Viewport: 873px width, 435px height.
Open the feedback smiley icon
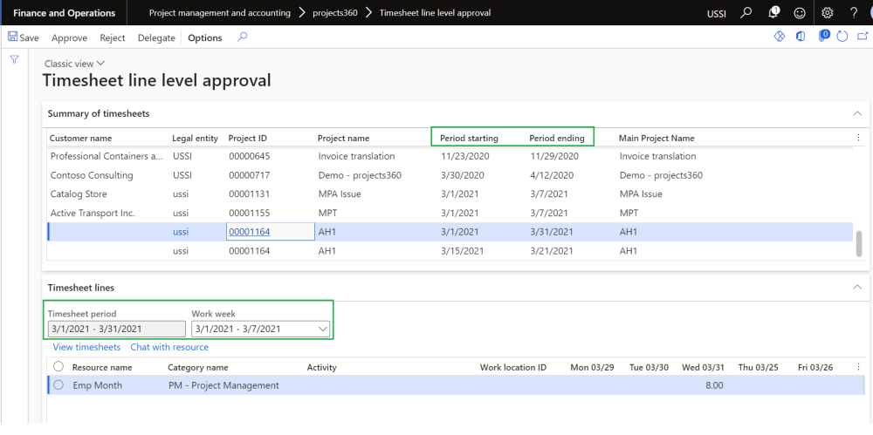(x=800, y=13)
